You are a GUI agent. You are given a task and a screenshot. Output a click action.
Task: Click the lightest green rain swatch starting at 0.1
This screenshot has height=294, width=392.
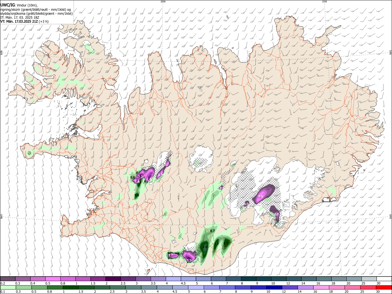[8, 287]
